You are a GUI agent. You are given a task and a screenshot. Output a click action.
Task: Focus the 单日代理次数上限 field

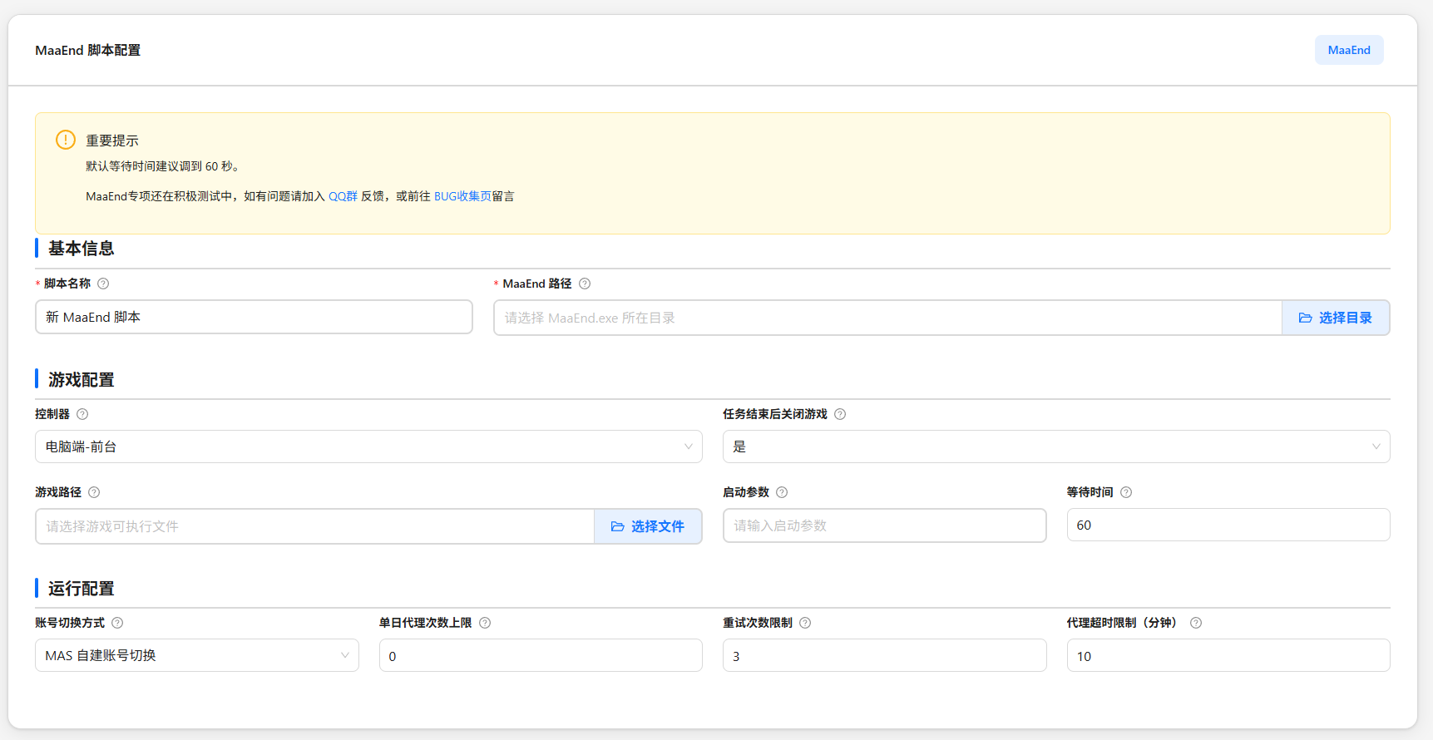pyautogui.click(x=541, y=655)
